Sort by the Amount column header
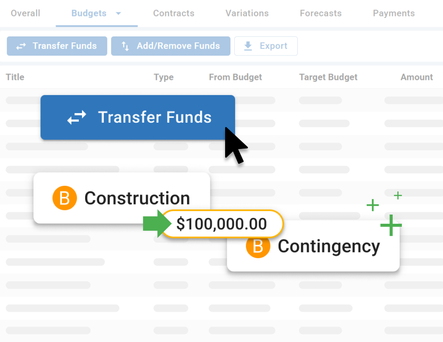 click(x=417, y=77)
